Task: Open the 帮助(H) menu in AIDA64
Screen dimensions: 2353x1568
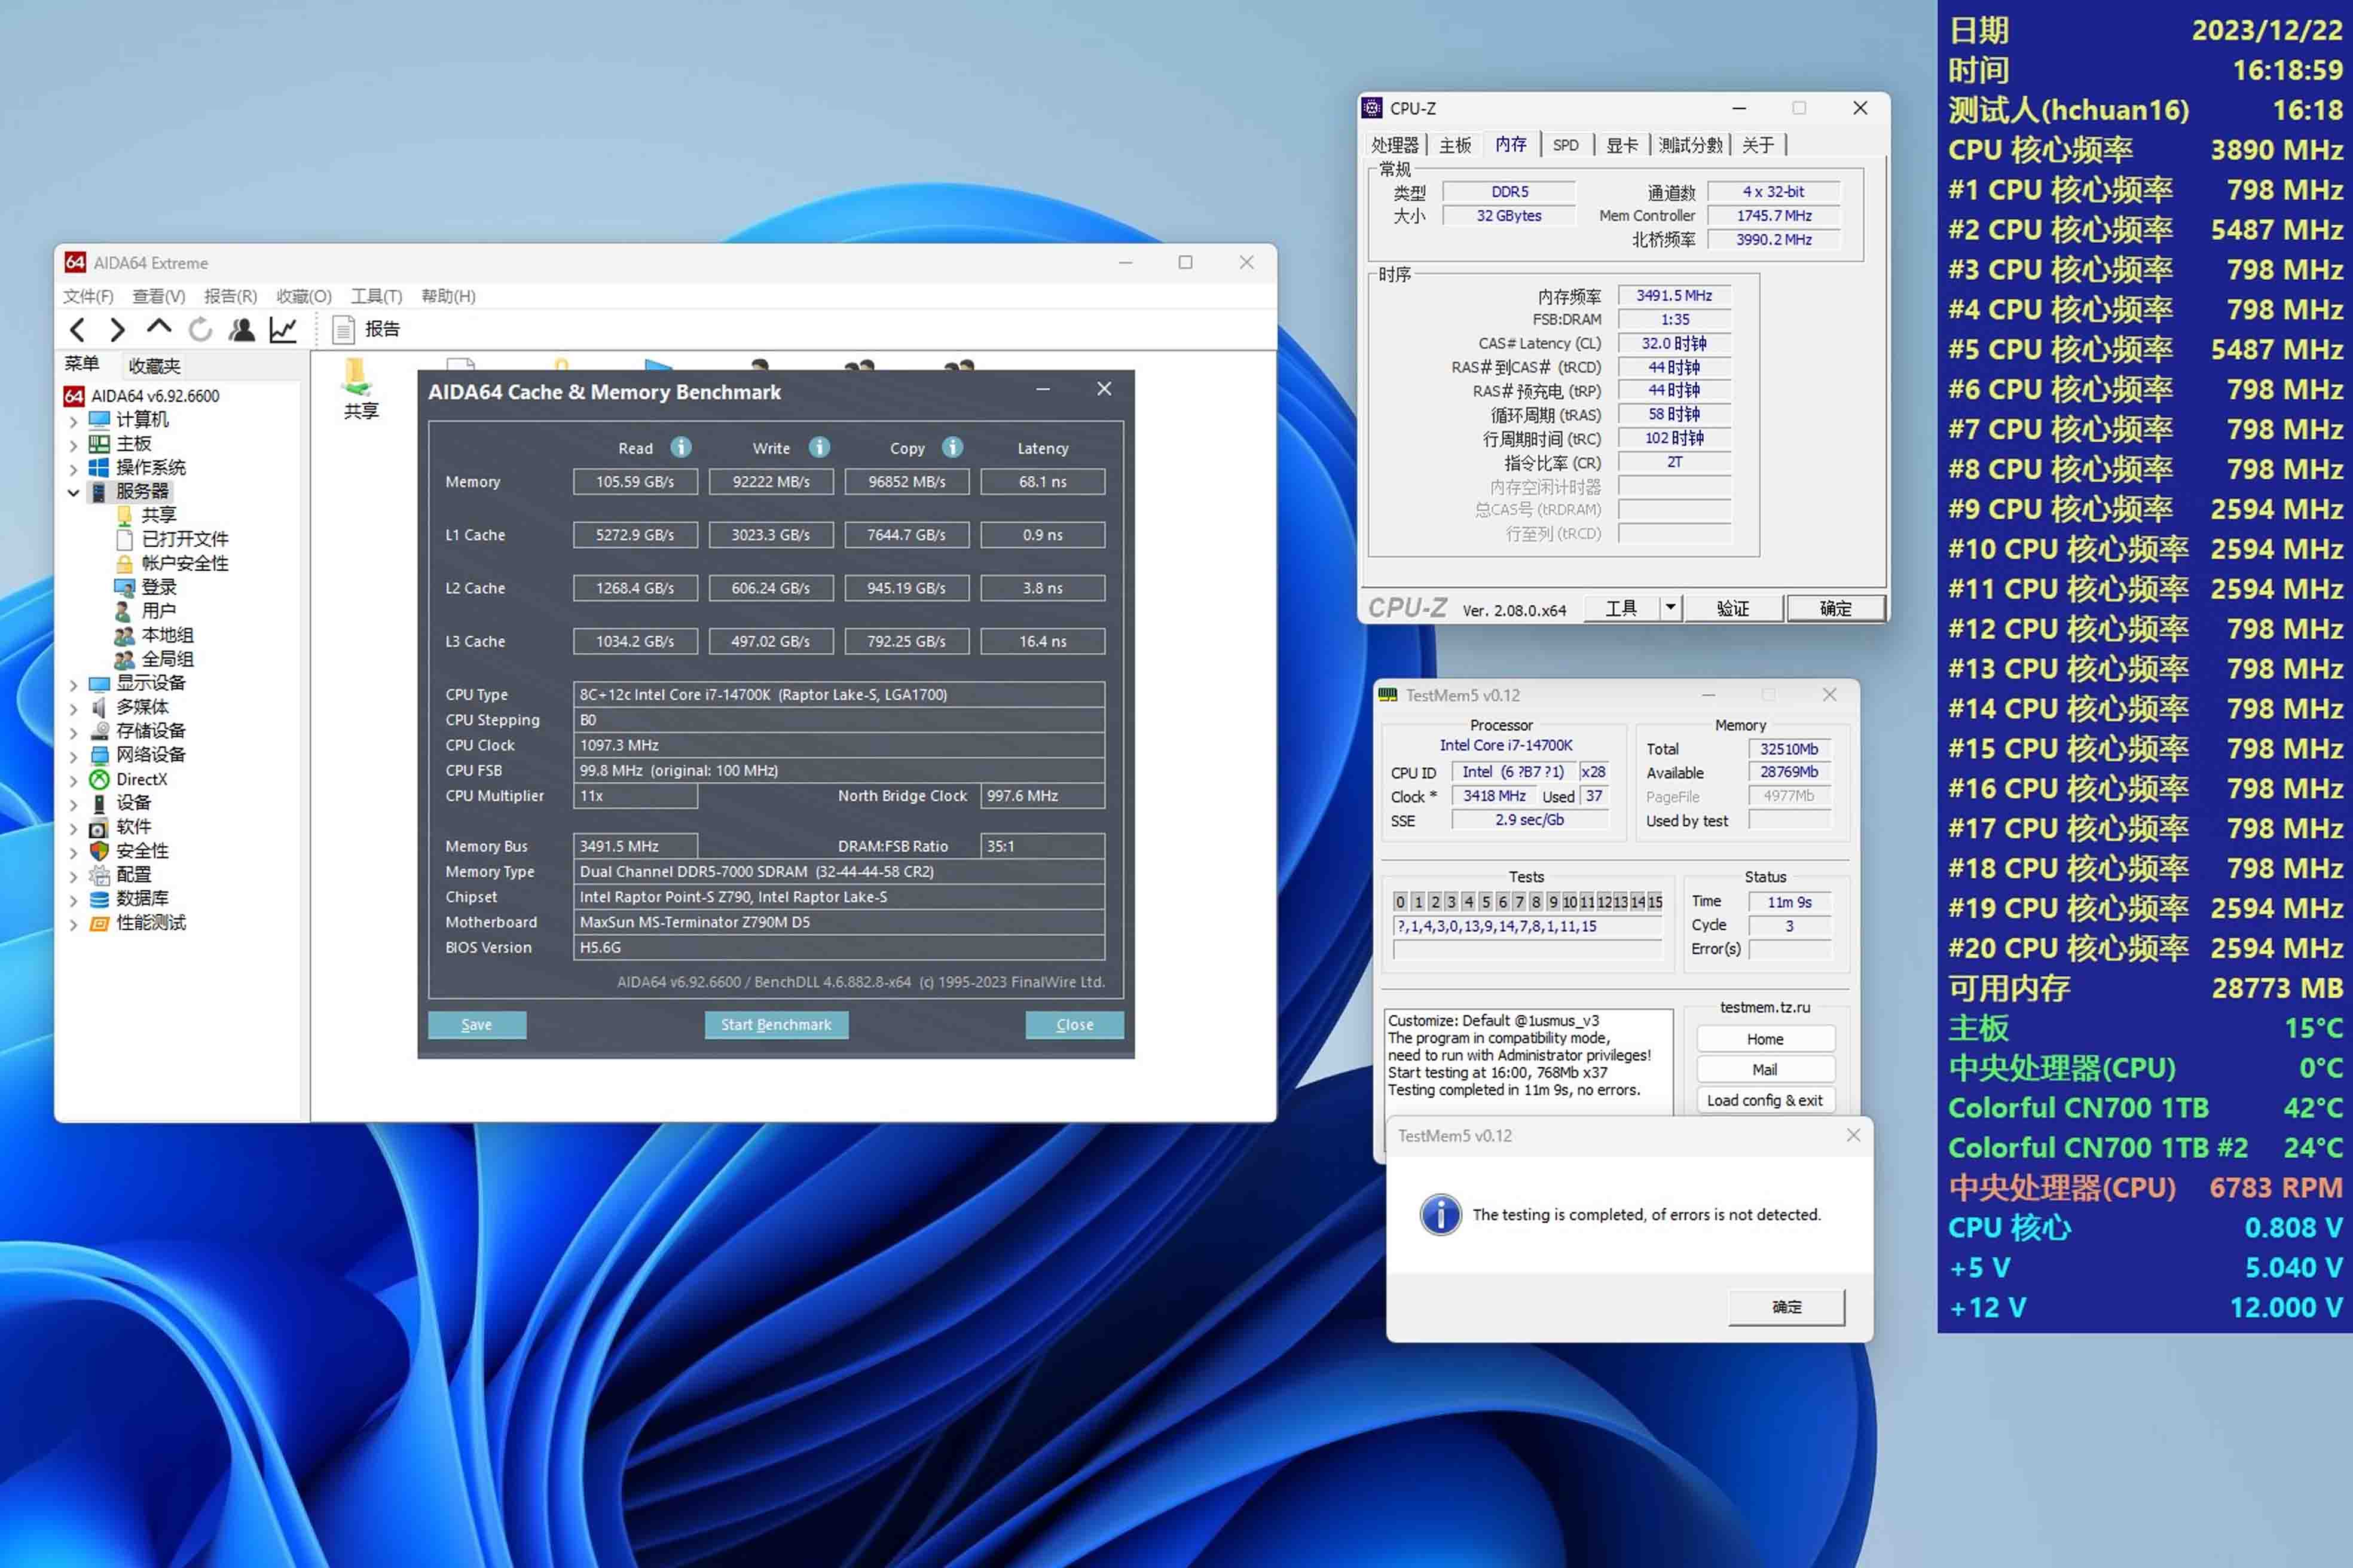Action: pos(448,296)
